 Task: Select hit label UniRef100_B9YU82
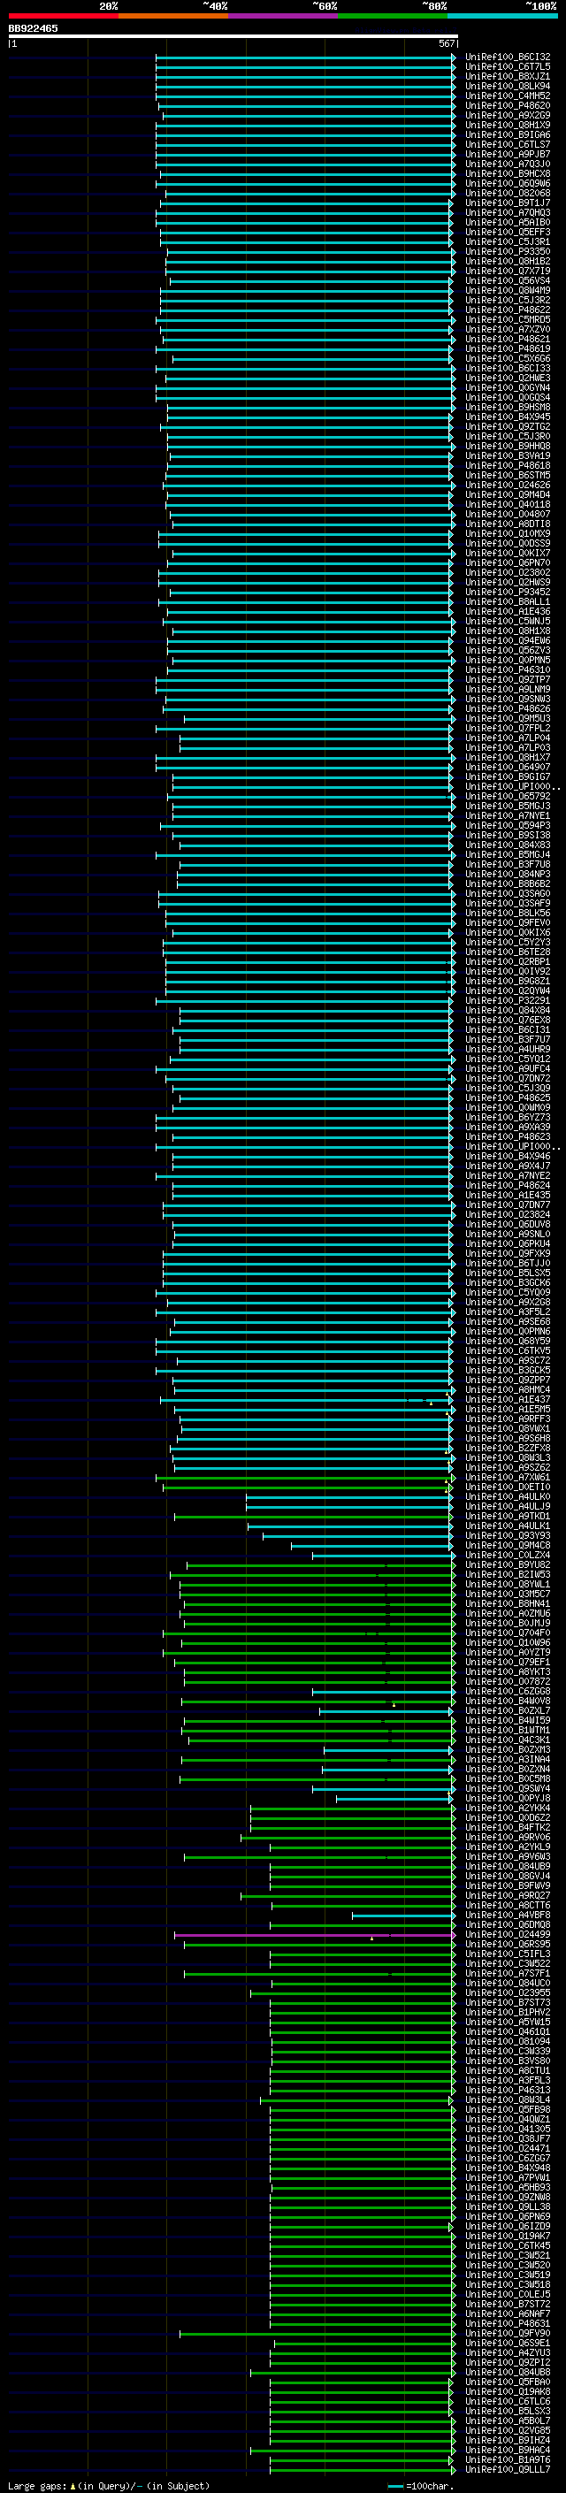coord(508,1565)
